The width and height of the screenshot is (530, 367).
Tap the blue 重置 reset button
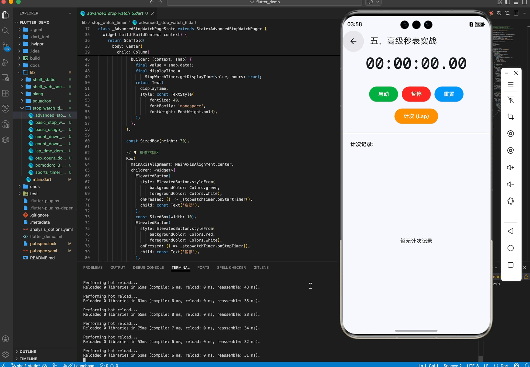[449, 94]
